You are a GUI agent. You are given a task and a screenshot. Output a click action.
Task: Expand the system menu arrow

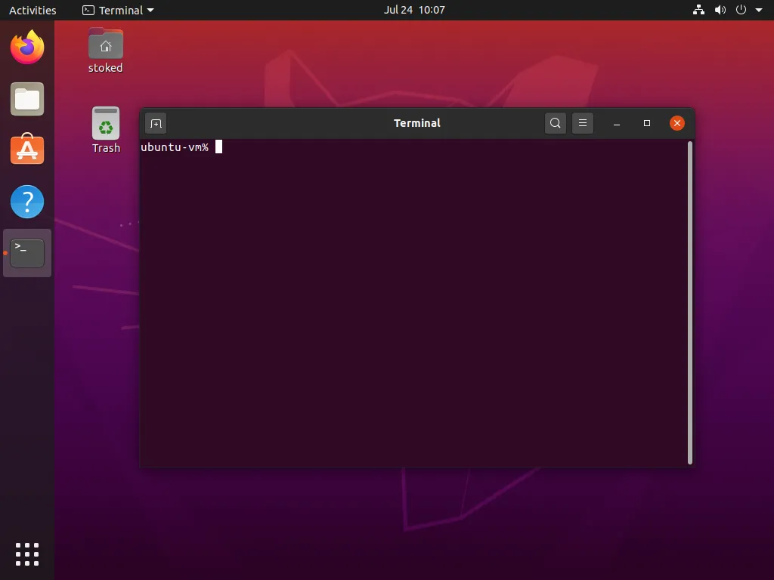759,11
